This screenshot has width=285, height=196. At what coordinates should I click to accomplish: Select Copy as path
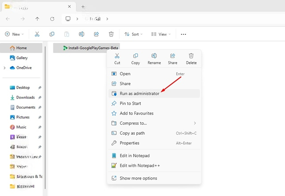coord(154,133)
